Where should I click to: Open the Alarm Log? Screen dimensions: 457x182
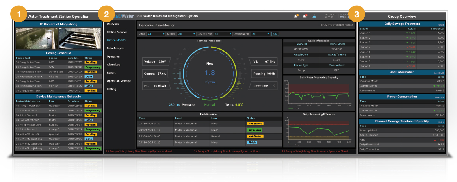pyautogui.click(x=113, y=65)
